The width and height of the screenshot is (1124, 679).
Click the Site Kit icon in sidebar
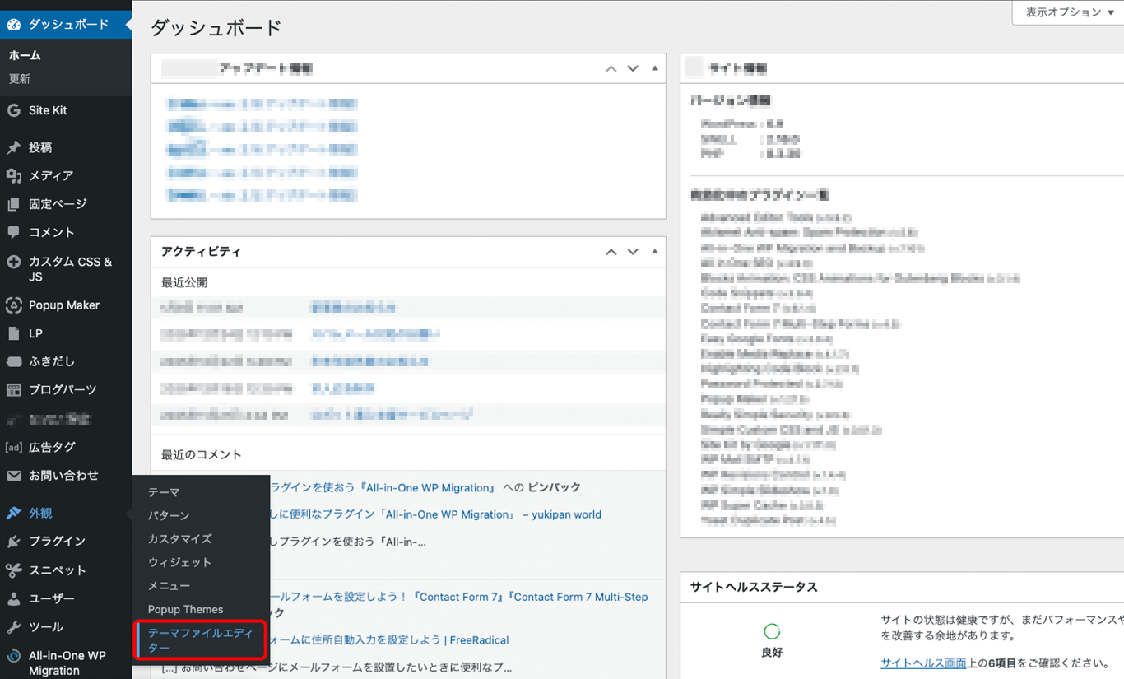click(x=14, y=110)
